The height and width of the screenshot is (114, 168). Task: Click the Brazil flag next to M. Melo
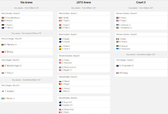click(x=60, y=27)
